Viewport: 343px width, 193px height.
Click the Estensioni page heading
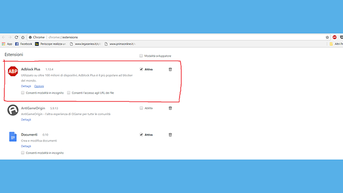click(x=14, y=55)
